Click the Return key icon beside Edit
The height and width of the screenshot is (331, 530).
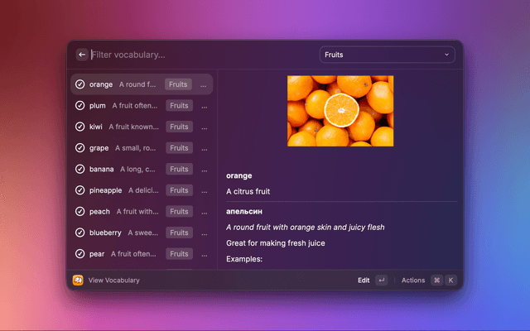(381, 281)
